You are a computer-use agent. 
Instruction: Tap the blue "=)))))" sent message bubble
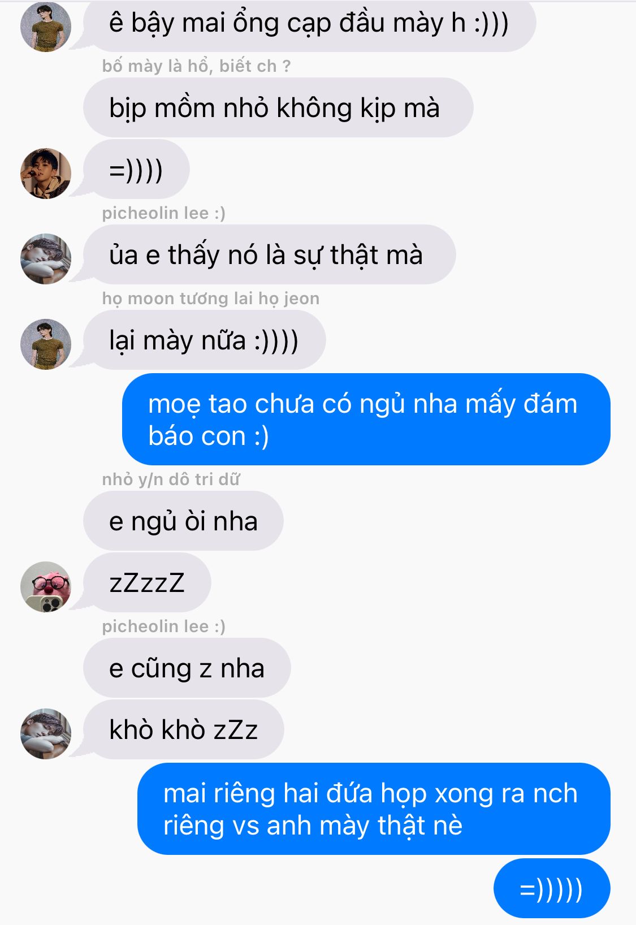(552, 888)
